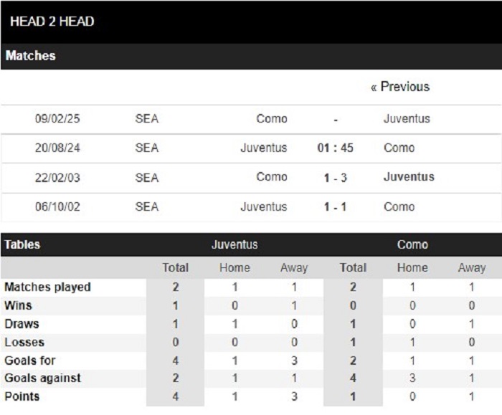
Task: Click the SEA competition label on 09/02/25
Action: (147, 119)
